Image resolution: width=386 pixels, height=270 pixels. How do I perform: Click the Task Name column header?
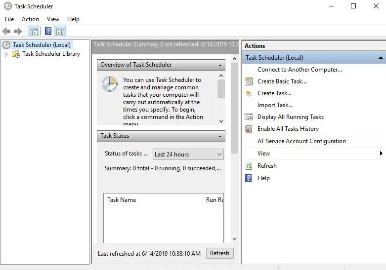pos(122,200)
